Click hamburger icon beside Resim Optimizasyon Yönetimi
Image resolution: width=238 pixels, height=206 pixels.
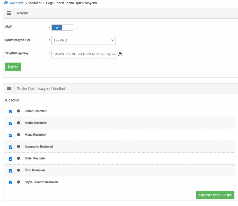click(9, 89)
